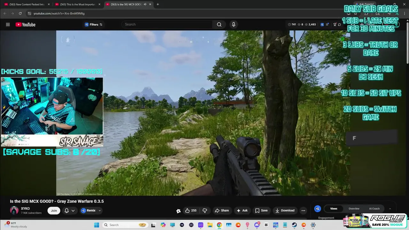The height and width of the screenshot is (230, 409).
Task: Select the Views tab in vidIQ panel
Action: (x=334, y=209)
